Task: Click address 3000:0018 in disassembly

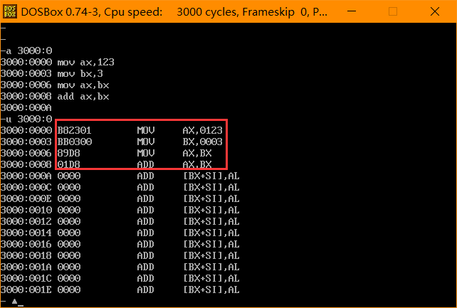Action: [x=26, y=255]
